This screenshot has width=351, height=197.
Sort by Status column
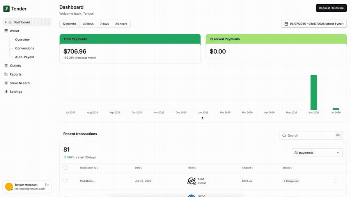click(x=287, y=168)
